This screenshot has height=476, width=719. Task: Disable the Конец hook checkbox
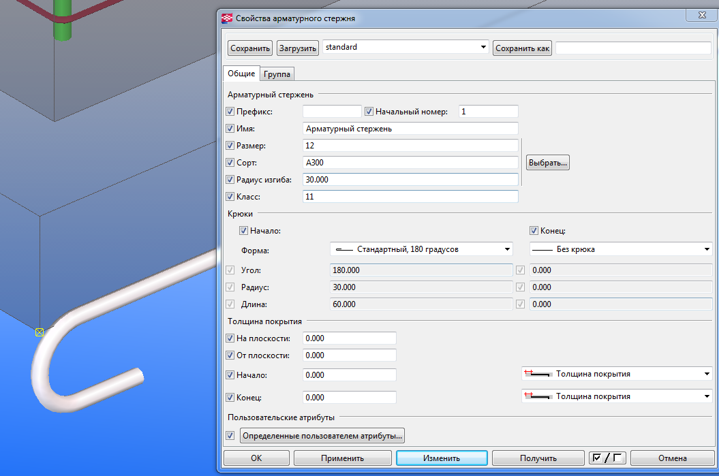(x=534, y=231)
